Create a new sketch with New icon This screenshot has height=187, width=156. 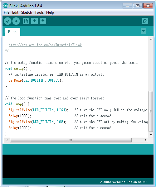point(26,21)
